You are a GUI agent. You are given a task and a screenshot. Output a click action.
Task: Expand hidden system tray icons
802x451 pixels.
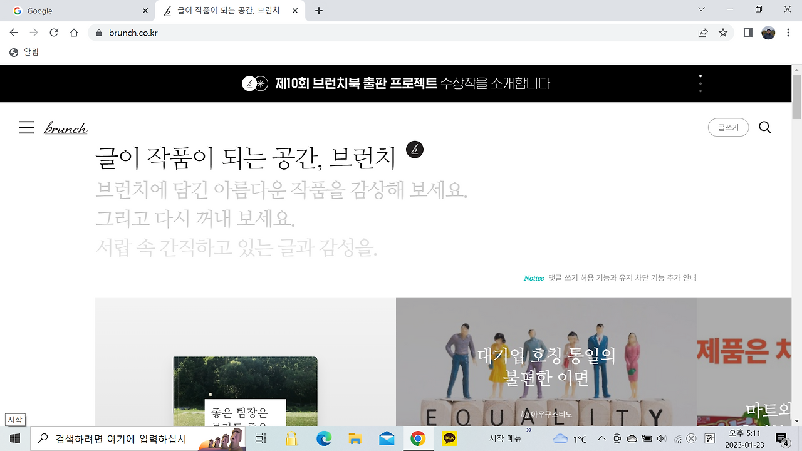[600, 438]
